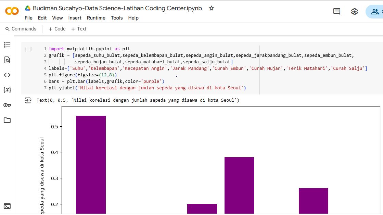
Task: Add a new Text cell
Action: point(79,29)
